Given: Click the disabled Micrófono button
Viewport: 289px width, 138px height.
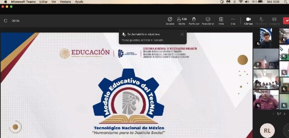Looking at the screenshot, I should click(x=261, y=21).
